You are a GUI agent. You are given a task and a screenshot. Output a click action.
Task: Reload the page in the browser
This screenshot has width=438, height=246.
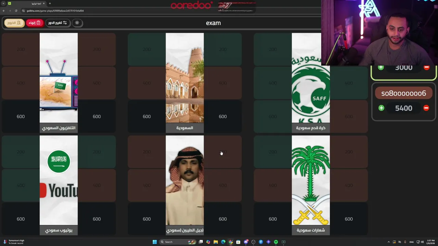pyautogui.click(x=16, y=11)
